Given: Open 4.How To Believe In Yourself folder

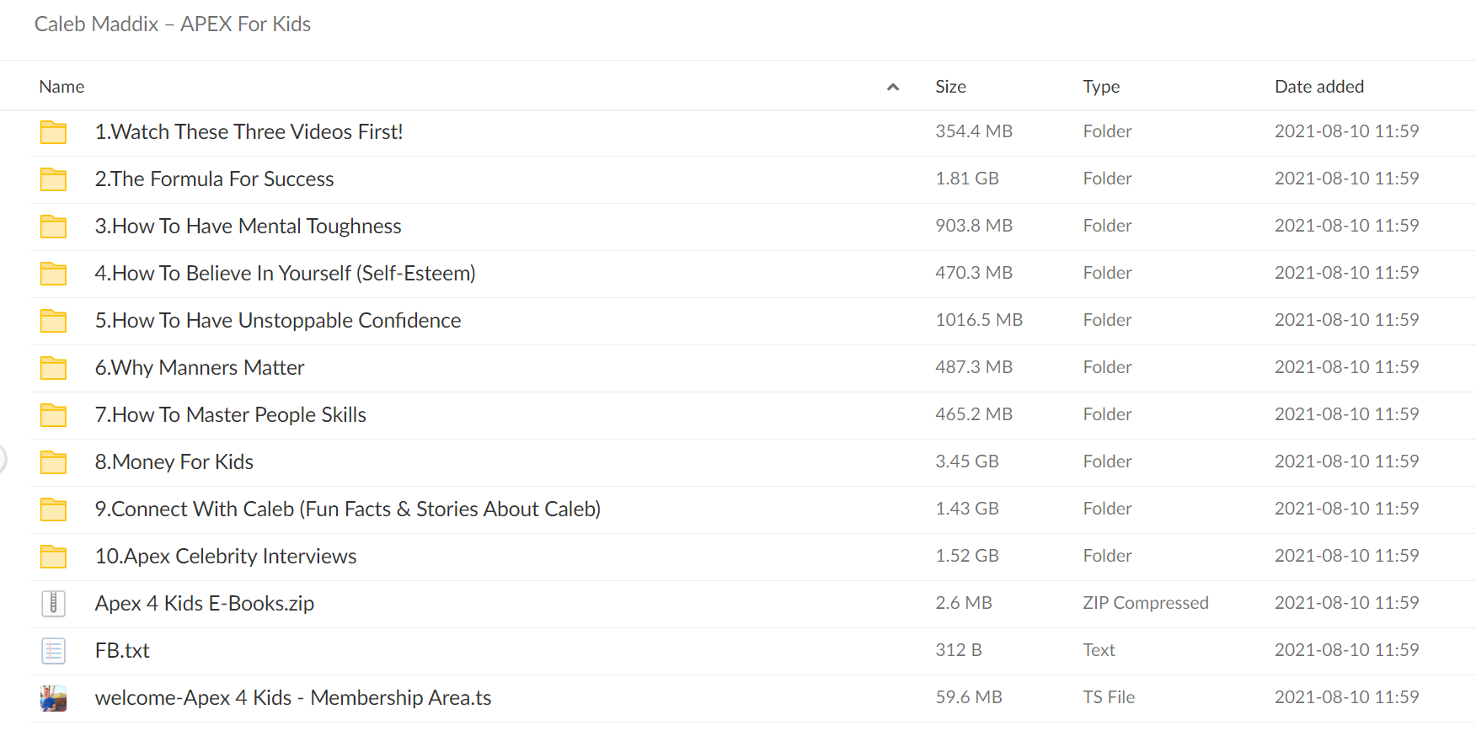Looking at the screenshot, I should click(285, 274).
